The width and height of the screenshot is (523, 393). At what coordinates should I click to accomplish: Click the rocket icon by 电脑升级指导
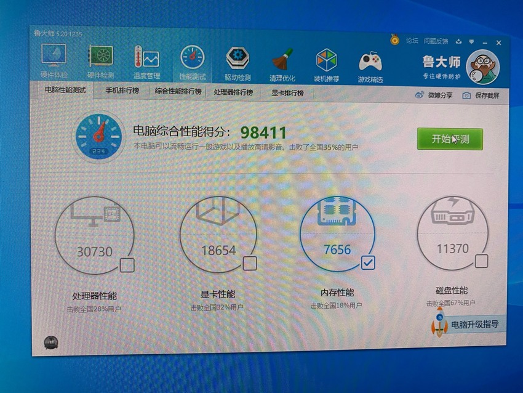point(439,322)
